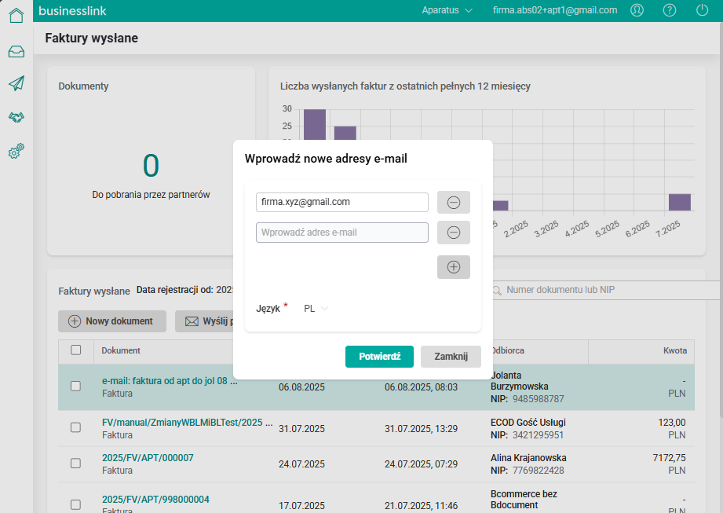
Task: Open sent invoices paper plane icon
Action: [16, 83]
